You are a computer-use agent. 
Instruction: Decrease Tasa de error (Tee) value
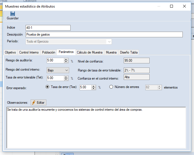pyautogui.click(x=94, y=89)
